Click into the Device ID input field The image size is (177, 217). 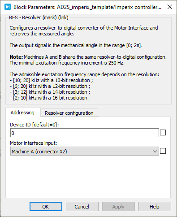(85, 133)
